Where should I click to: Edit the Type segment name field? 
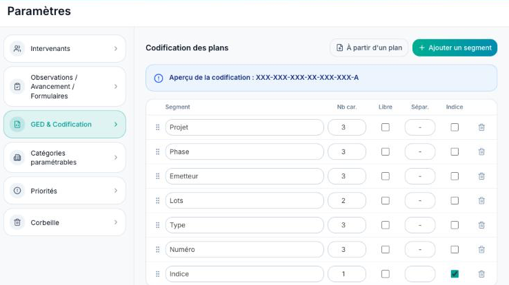(244, 225)
